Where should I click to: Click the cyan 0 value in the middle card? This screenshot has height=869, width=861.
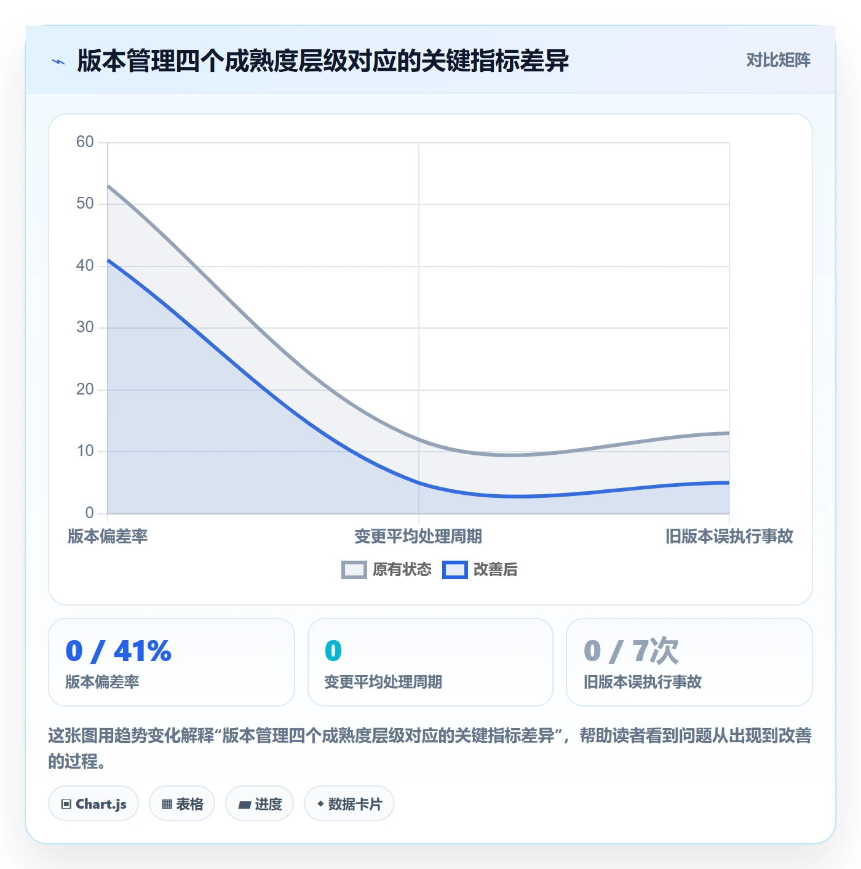click(x=333, y=651)
